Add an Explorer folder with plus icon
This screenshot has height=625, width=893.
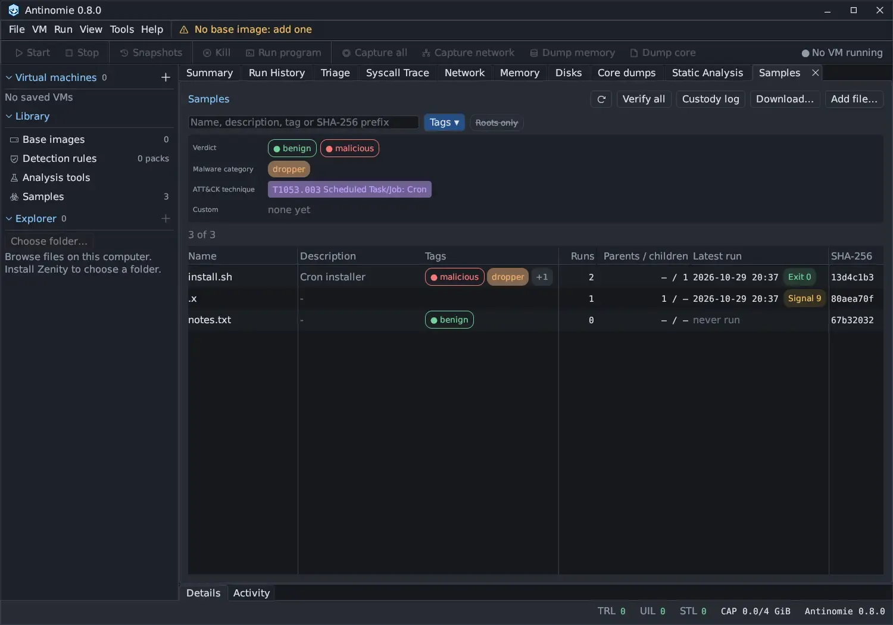click(x=166, y=218)
